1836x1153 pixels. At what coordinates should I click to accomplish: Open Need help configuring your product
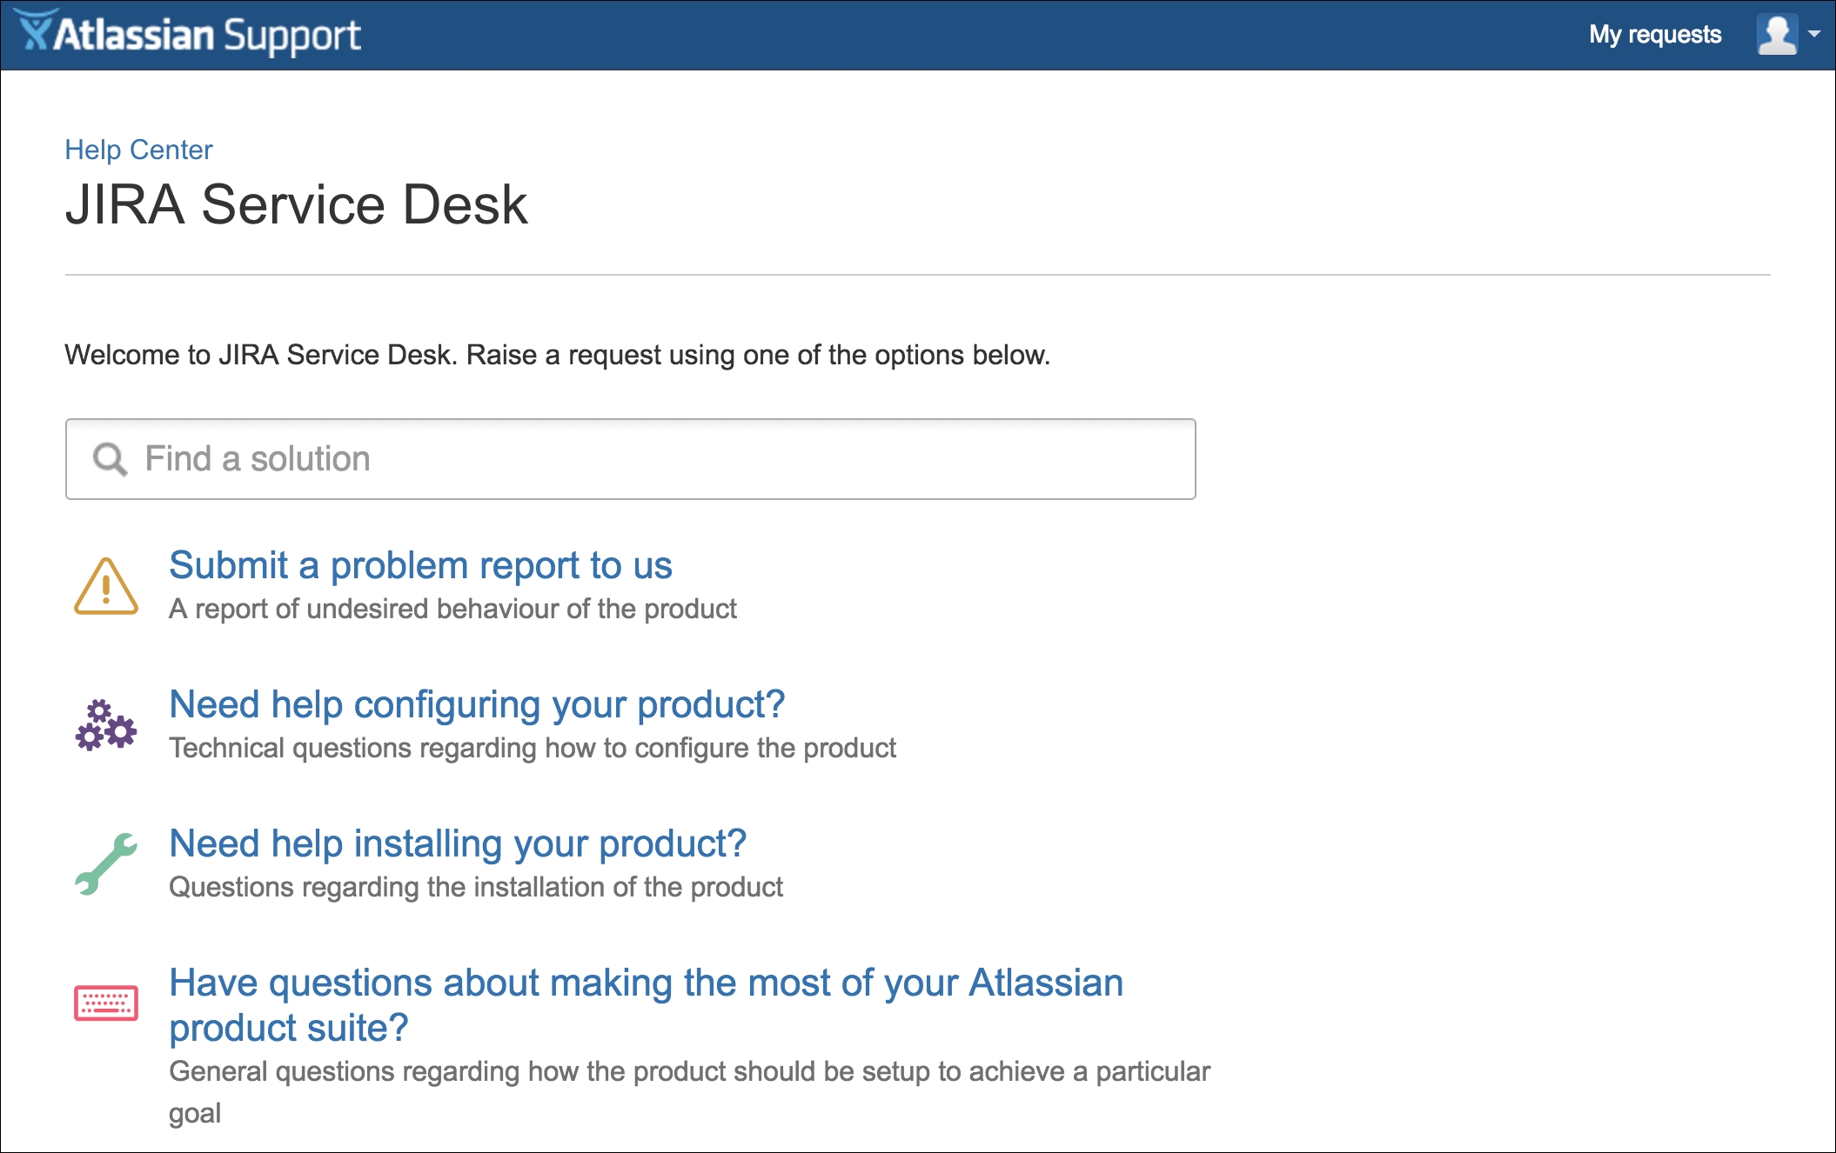coord(477,704)
